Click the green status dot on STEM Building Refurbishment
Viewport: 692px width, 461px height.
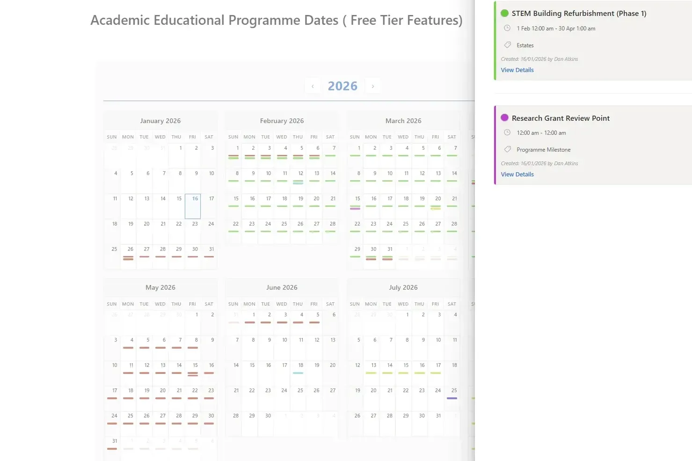click(504, 13)
